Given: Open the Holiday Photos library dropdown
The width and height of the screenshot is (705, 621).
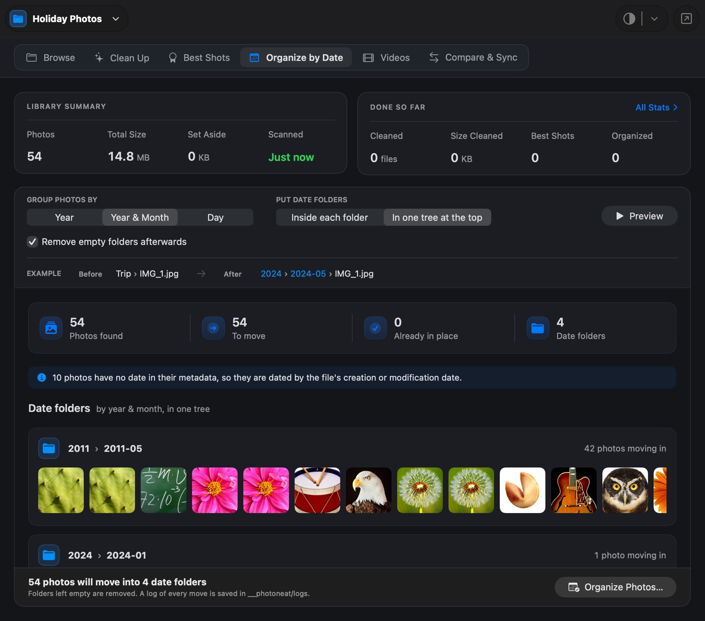Looking at the screenshot, I should [x=67, y=18].
